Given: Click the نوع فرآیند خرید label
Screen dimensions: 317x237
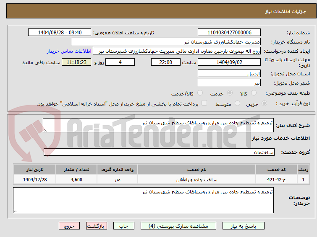Looking at the screenshot, I should (293, 103).
